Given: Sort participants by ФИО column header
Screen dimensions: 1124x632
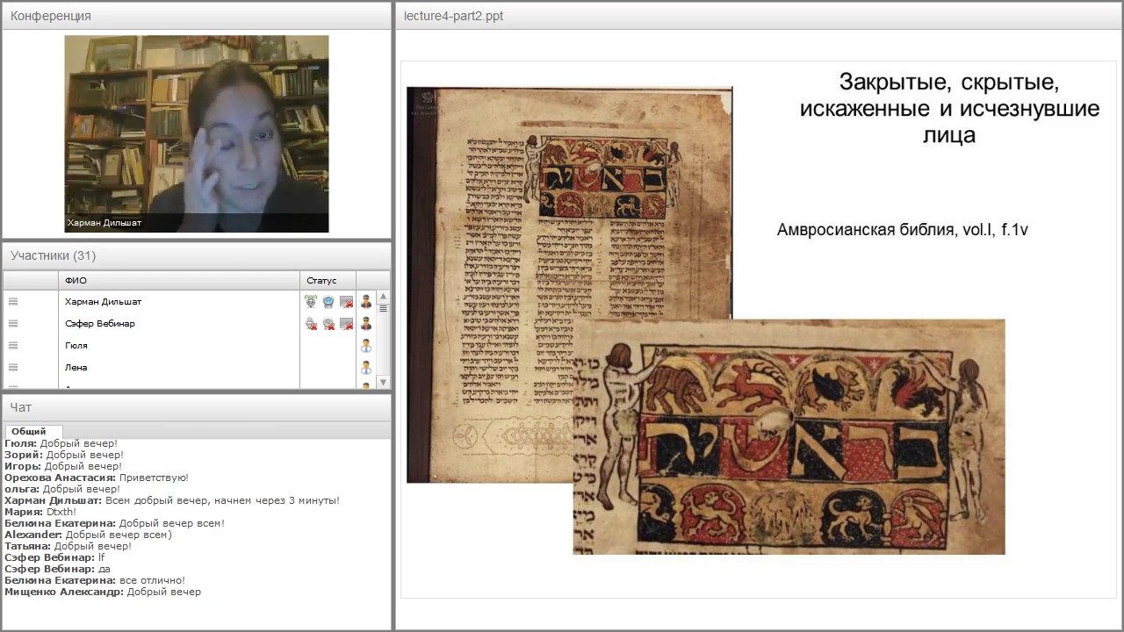Looking at the screenshot, I should click(179, 280).
